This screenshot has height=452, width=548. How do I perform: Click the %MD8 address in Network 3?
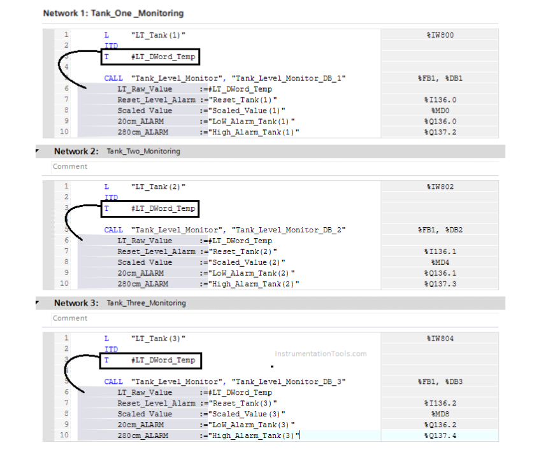click(440, 414)
